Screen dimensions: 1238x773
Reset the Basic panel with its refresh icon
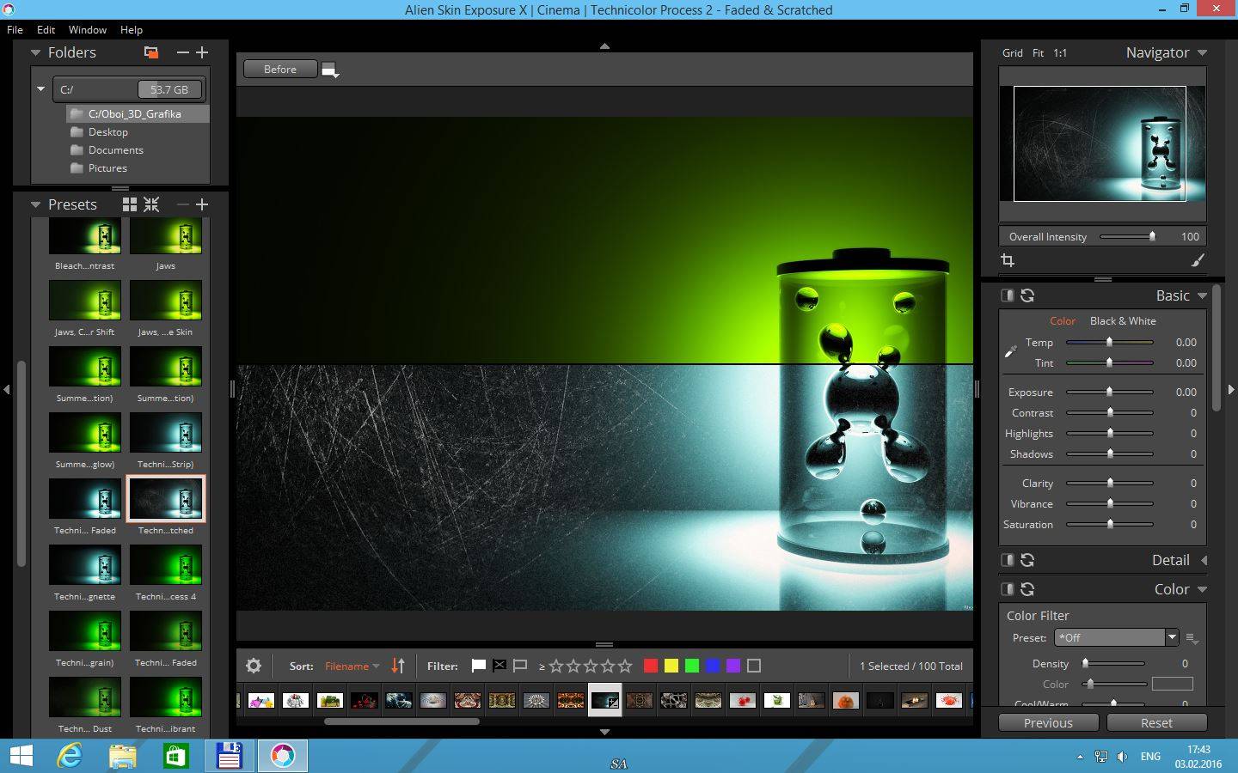coord(1027,295)
